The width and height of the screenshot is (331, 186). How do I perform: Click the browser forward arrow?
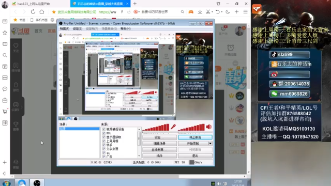pos(24,12)
